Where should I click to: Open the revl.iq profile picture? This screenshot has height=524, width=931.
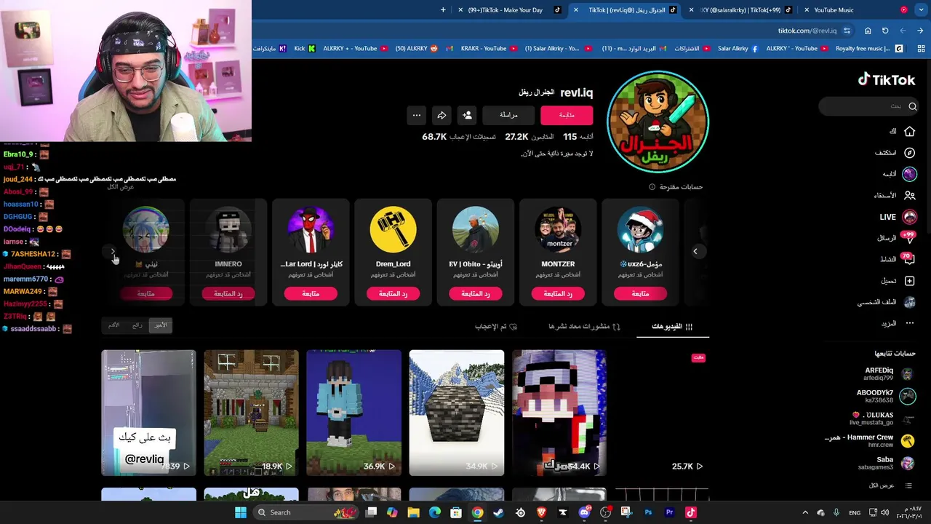[658, 122]
